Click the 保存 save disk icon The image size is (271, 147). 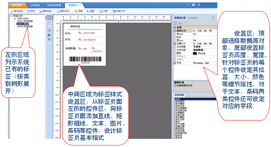pyautogui.click(x=28, y=11)
